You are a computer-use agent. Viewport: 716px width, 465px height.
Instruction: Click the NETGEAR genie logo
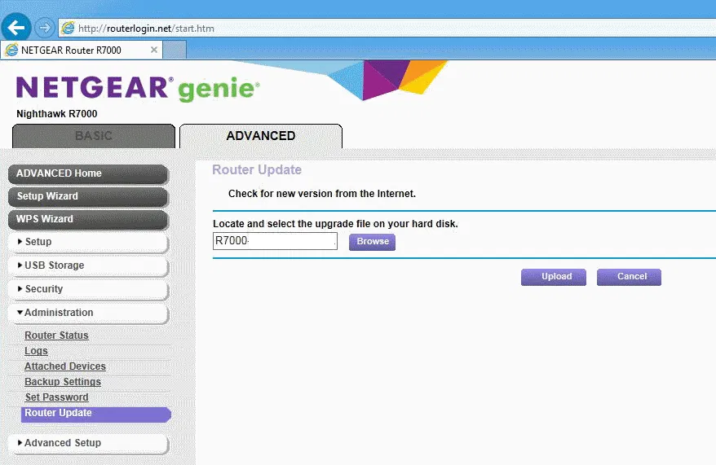[x=138, y=89]
